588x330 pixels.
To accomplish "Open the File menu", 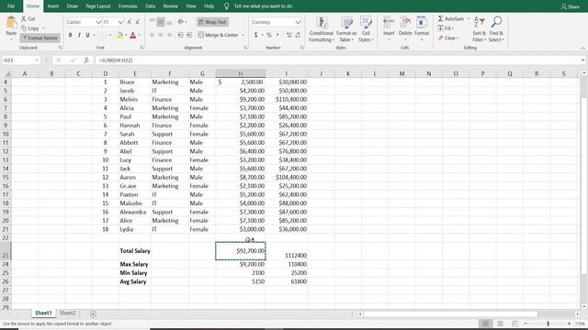I will pyautogui.click(x=11, y=6).
